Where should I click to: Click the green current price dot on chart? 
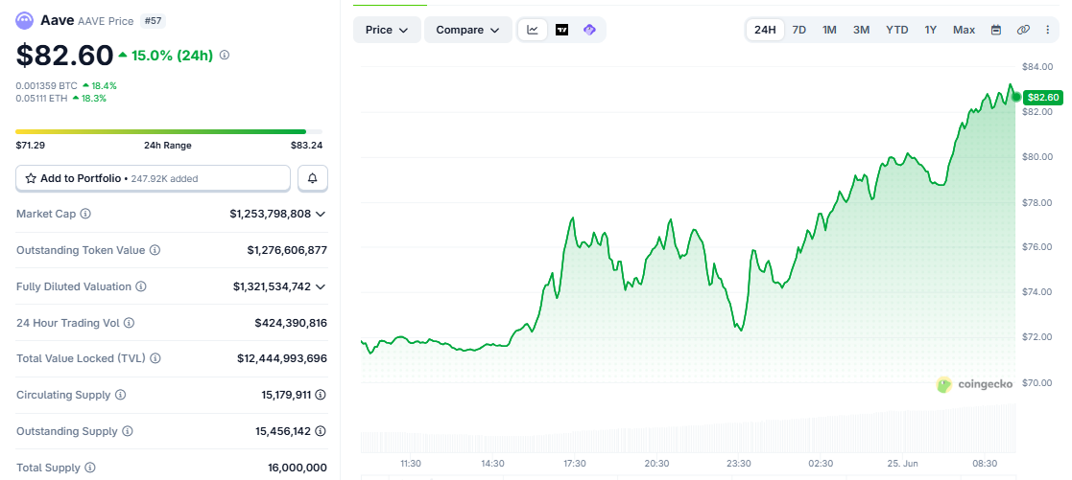pos(1016,97)
